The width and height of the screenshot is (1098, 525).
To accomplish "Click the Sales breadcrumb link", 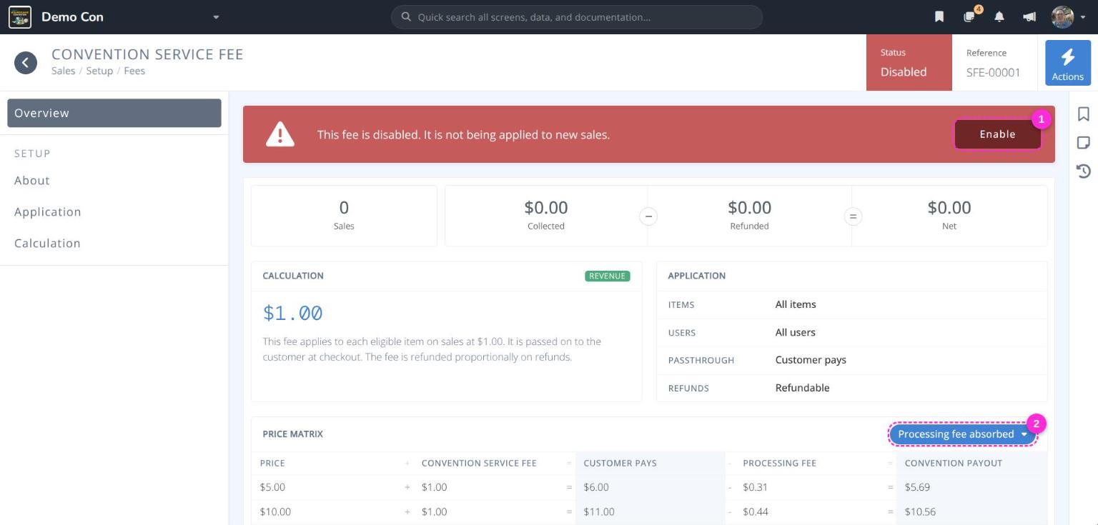I will pos(63,71).
